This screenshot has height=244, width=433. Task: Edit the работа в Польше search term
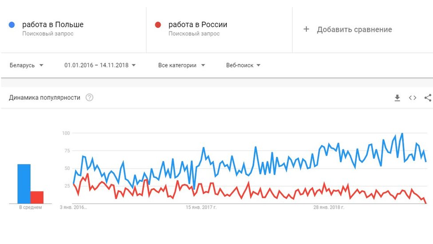[x=53, y=24]
